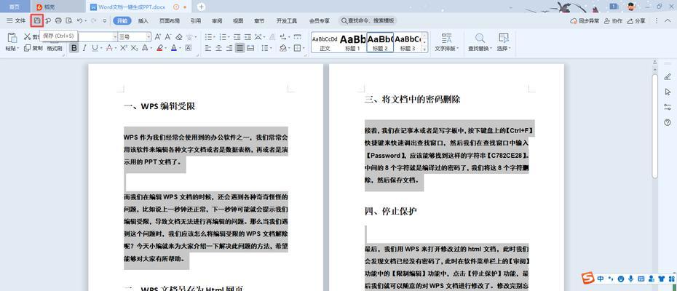677x291 pixels.
Task: Expand the numbered list dropdown
Action: click(x=229, y=37)
